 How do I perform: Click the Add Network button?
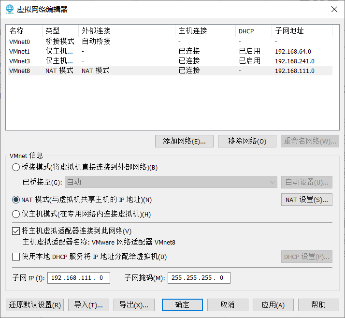184,141
